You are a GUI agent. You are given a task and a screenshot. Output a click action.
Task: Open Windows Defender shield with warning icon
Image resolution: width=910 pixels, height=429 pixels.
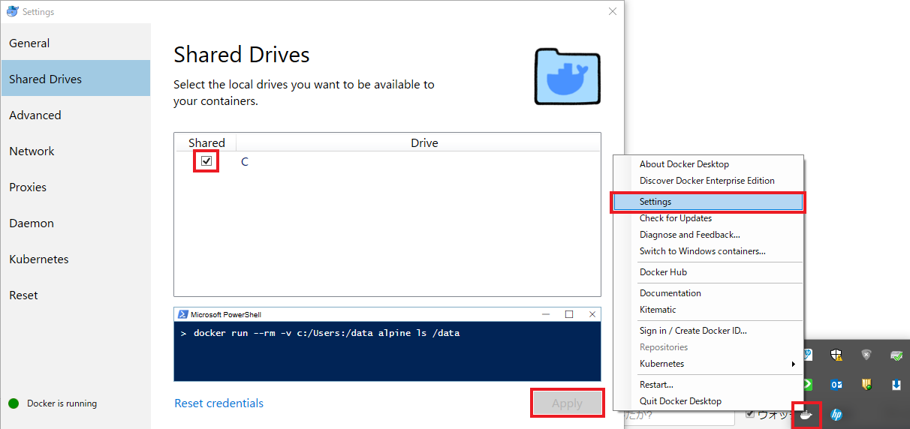click(x=836, y=355)
